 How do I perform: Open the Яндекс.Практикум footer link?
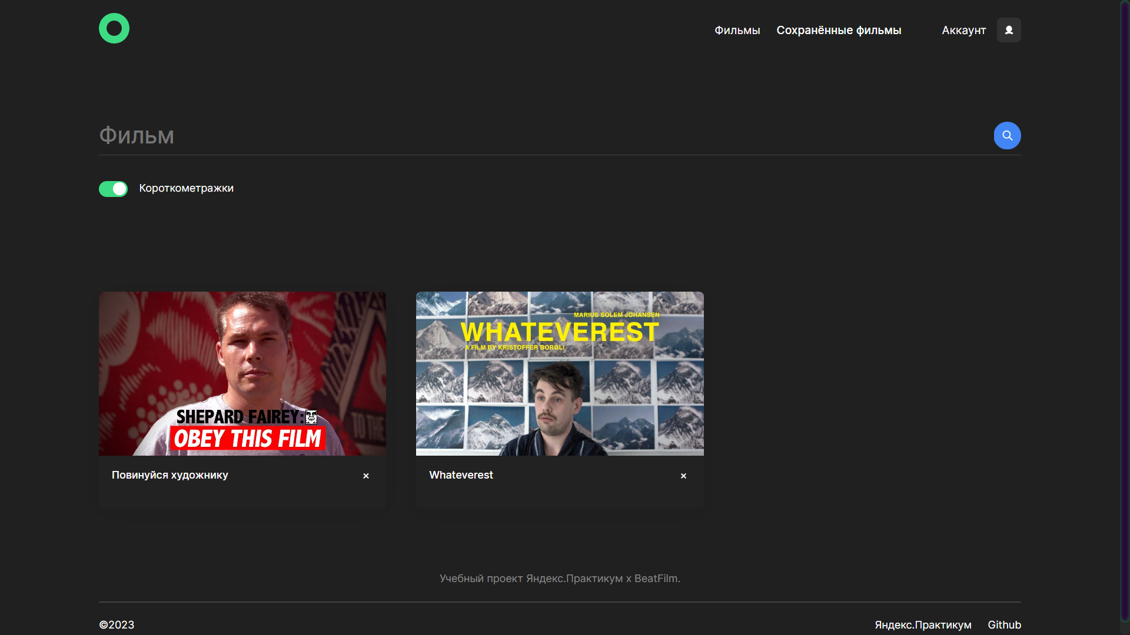[923, 624]
